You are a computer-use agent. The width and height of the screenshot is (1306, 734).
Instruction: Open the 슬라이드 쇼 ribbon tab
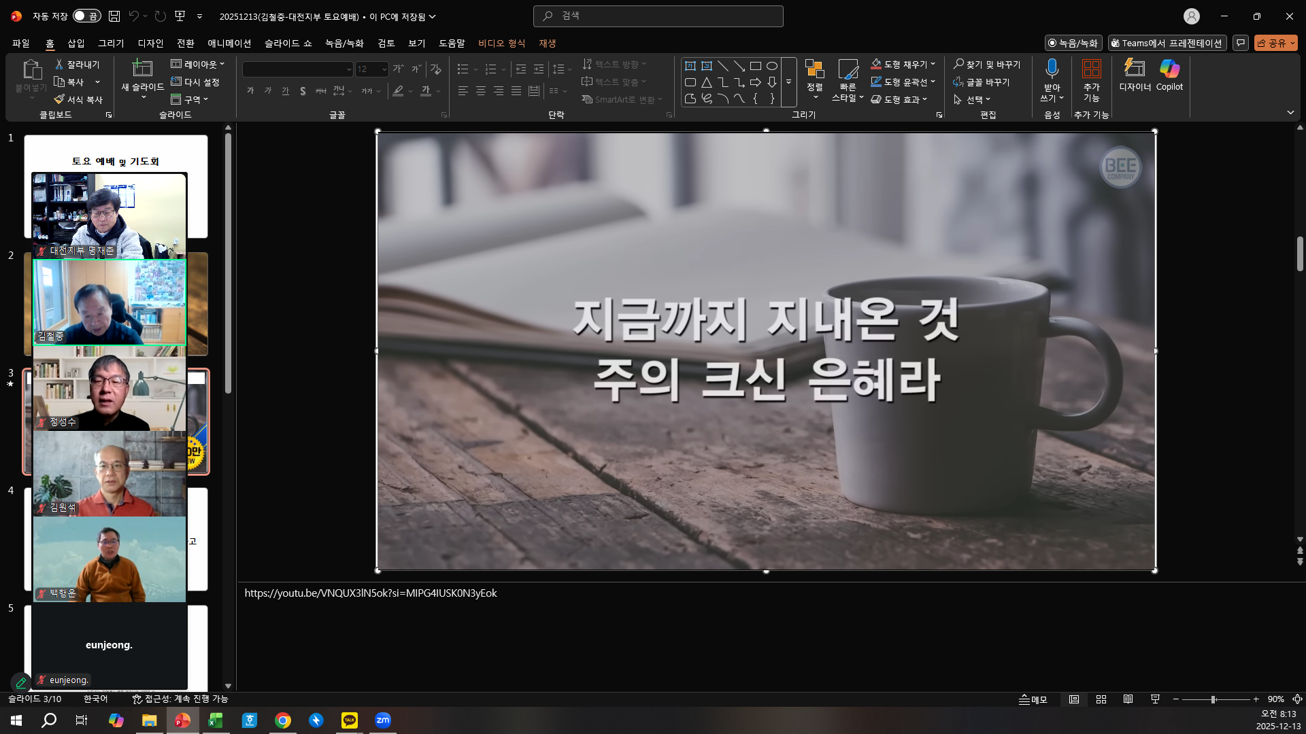289,43
